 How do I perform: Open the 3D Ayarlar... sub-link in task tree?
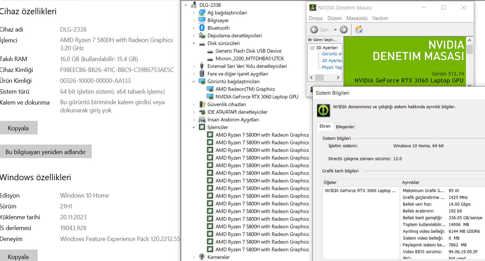(x=332, y=60)
